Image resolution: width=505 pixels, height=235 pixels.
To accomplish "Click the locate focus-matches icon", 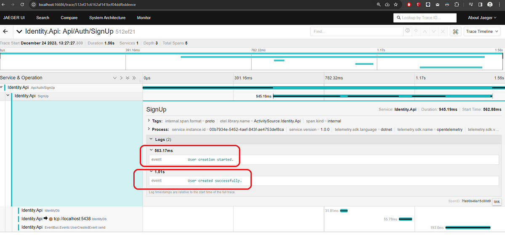I will [x=416, y=32].
